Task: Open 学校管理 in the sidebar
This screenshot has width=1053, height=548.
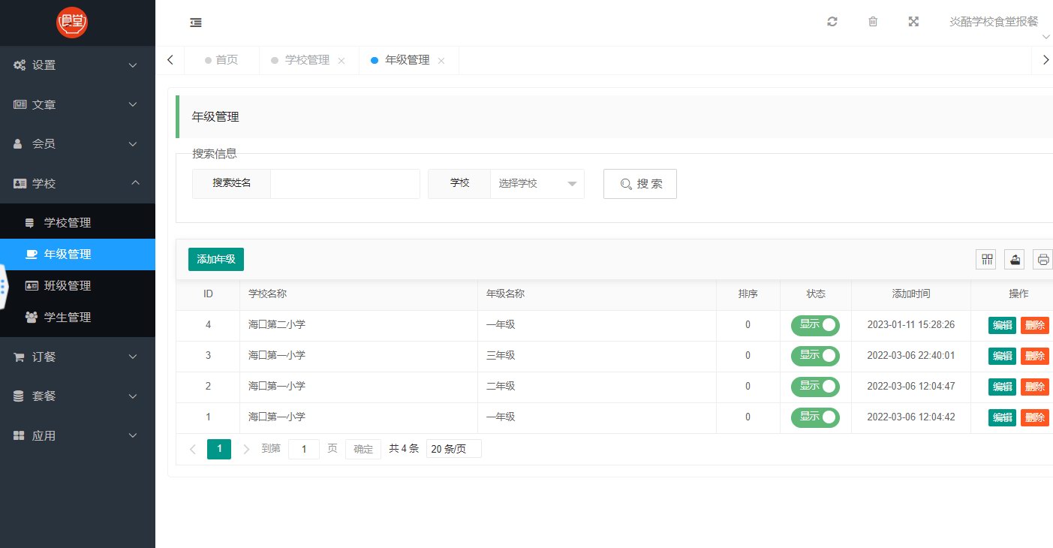Action: [x=77, y=223]
